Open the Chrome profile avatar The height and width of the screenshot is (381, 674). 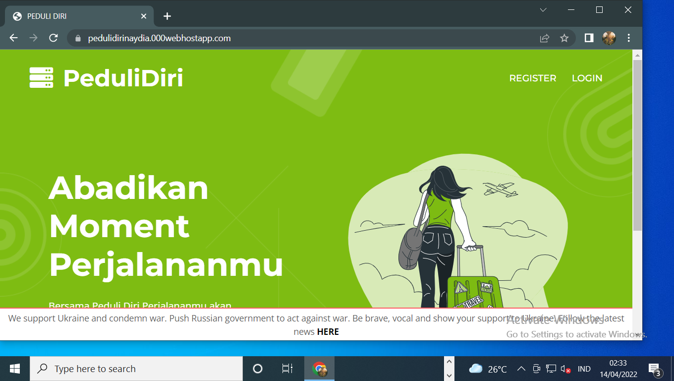tap(609, 38)
